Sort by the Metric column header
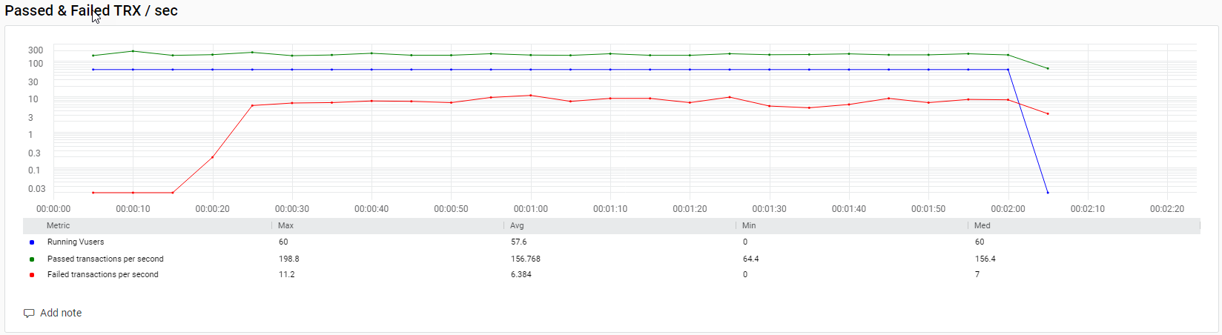 coord(58,226)
